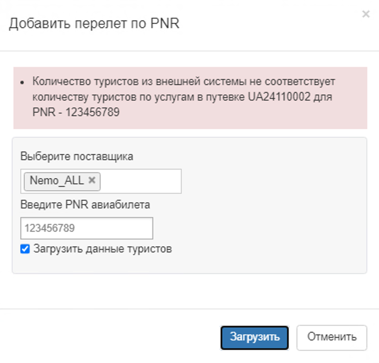Click the word PNR in the dialog title
The width and height of the screenshot is (379, 363).
pos(164,24)
